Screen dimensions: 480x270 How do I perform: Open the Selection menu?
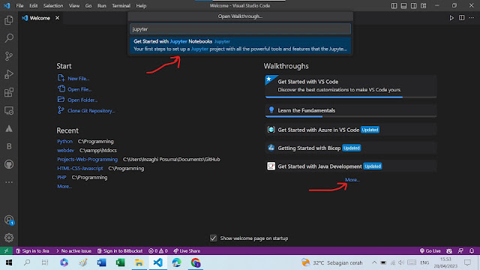tap(53, 6)
